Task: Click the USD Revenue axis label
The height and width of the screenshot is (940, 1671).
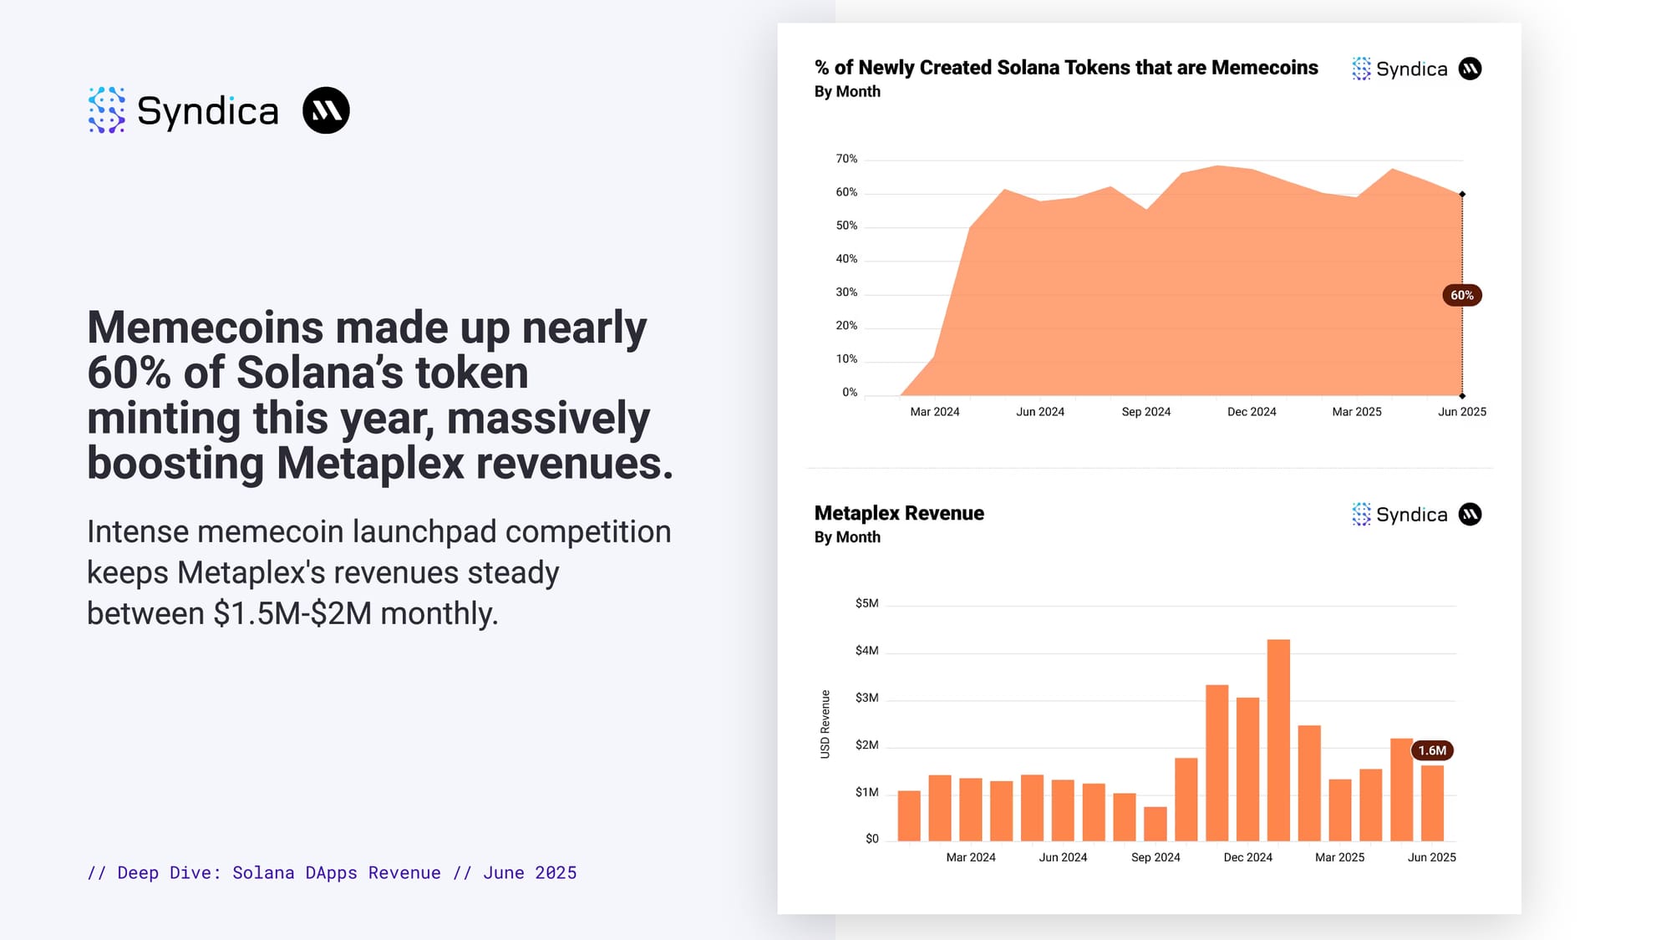Action: [825, 724]
